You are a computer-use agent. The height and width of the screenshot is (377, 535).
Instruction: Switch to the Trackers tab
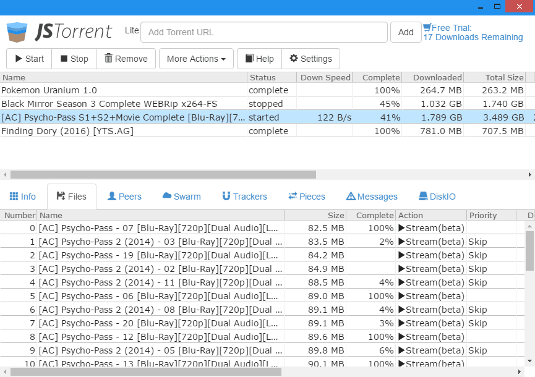pos(245,197)
